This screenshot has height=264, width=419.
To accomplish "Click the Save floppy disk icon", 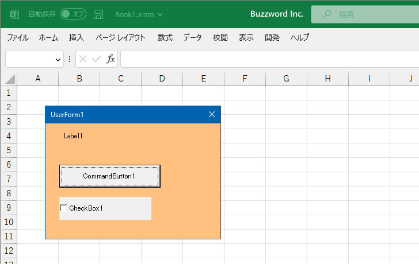I will 98,14.
